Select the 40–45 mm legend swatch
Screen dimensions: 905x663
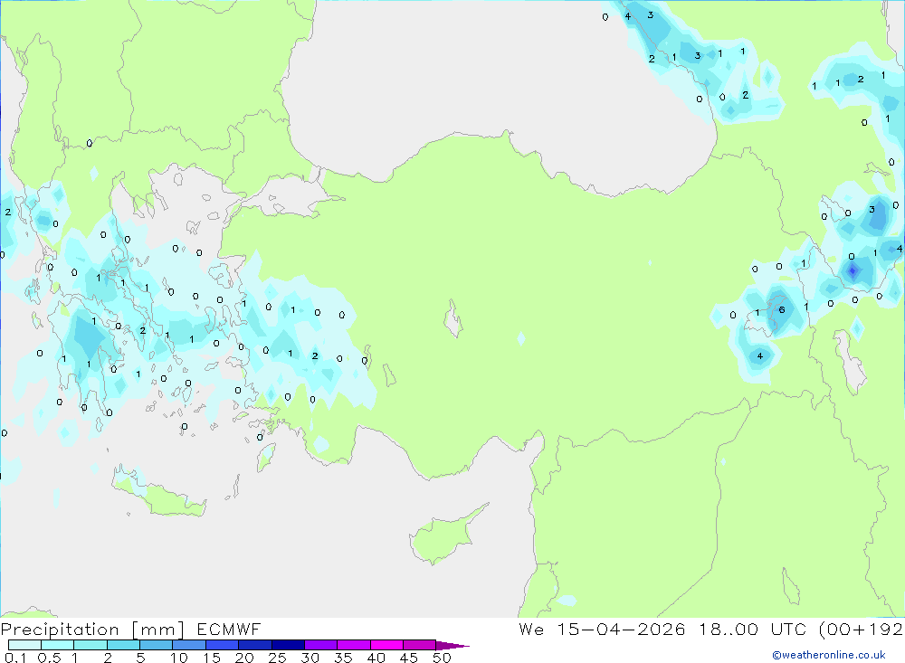tap(386, 645)
